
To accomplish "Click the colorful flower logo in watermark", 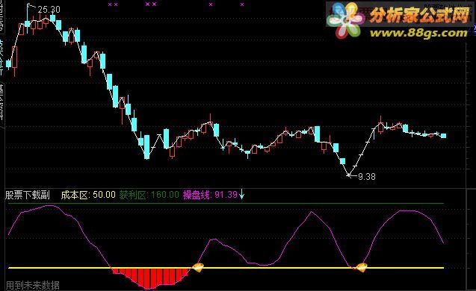I will point(346,20).
